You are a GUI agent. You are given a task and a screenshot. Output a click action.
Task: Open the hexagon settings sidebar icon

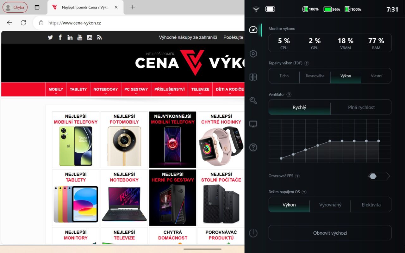pyautogui.click(x=253, y=53)
